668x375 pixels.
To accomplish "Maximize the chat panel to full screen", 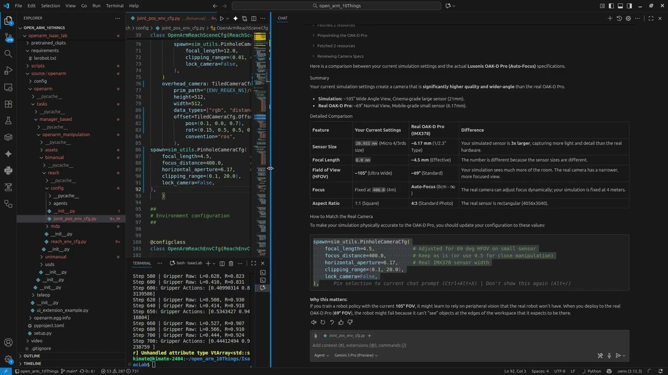I will click(x=651, y=18).
